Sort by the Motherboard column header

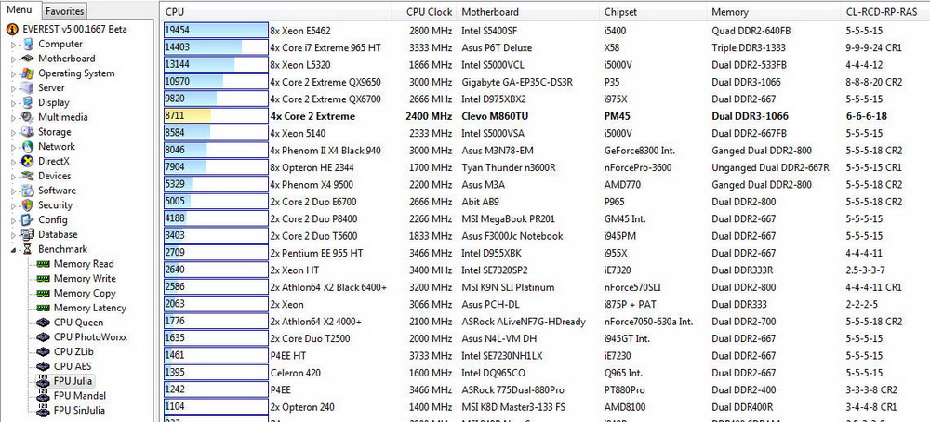[528, 12]
